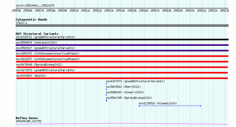
Task: Click ruler position 25520k
Action: [190, 11]
